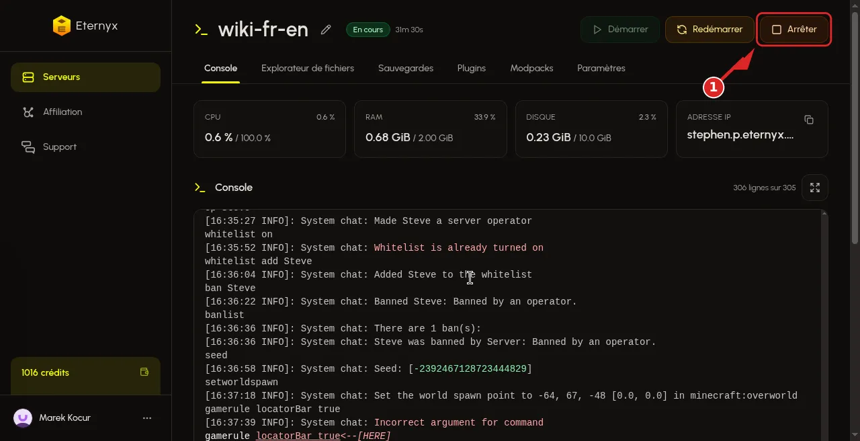The image size is (860, 441).
Task: Switch to Explorateur de fichiers tab
Action: pyautogui.click(x=308, y=69)
